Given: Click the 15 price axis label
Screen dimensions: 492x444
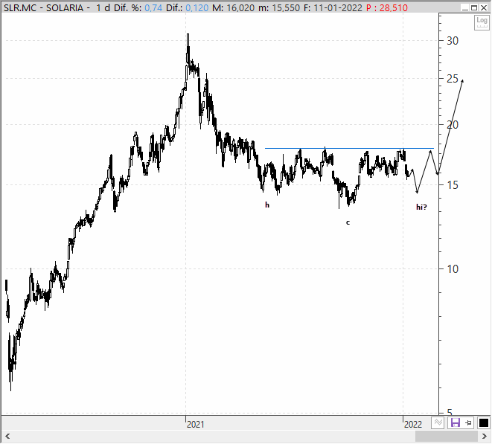Looking at the screenshot, I should [452, 184].
